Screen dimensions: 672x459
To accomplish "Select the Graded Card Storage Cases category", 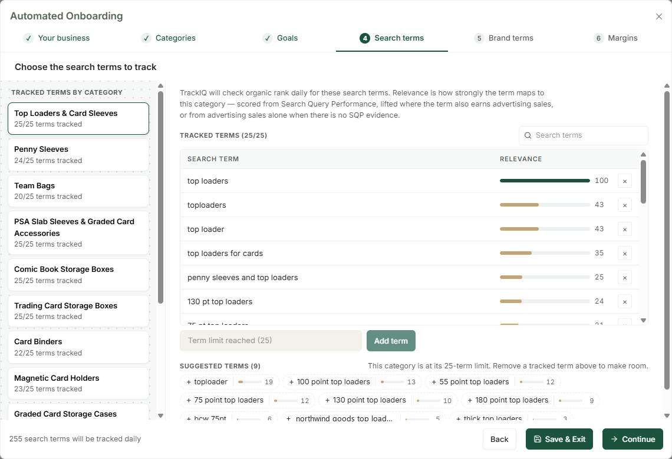I will (78, 413).
